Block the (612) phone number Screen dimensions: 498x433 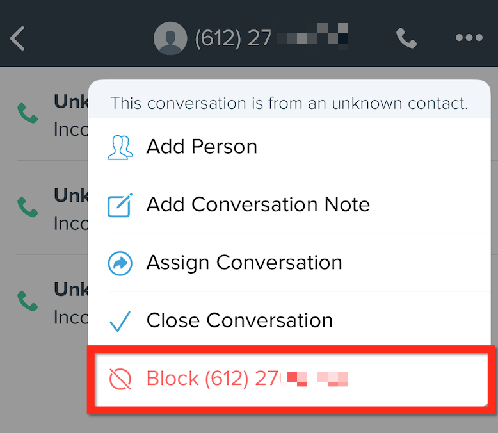291,379
